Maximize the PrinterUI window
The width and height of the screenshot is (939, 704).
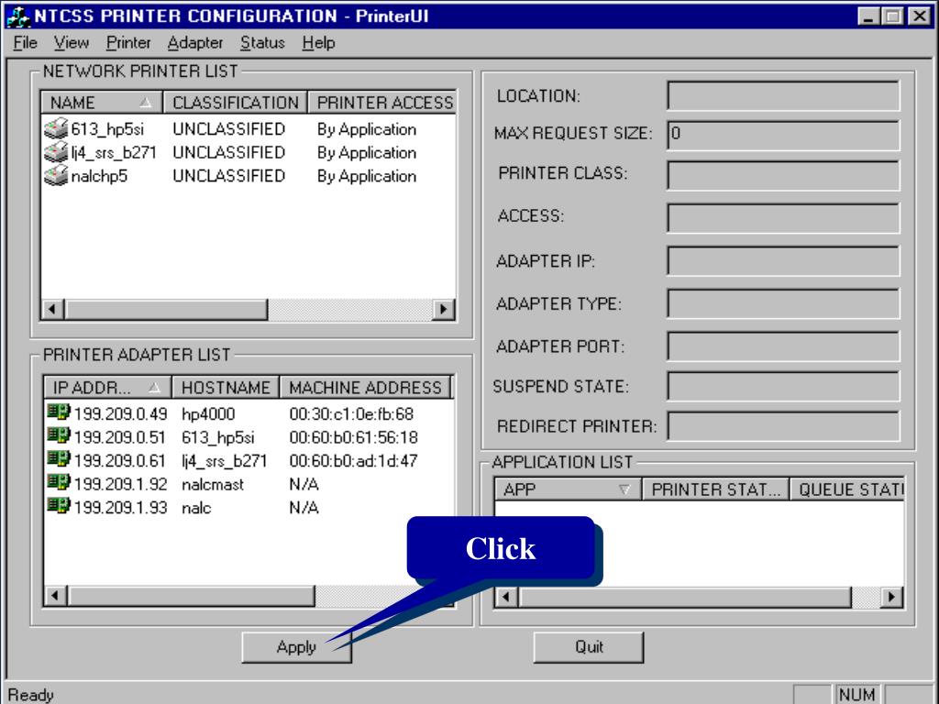point(892,16)
